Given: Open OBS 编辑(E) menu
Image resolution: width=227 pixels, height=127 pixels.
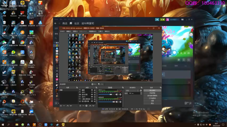Looking at the screenshot, I should pyautogui.click(x=69, y=31).
